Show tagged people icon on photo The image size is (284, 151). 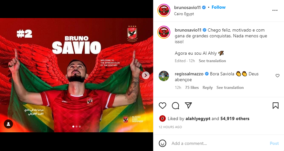tap(8, 124)
